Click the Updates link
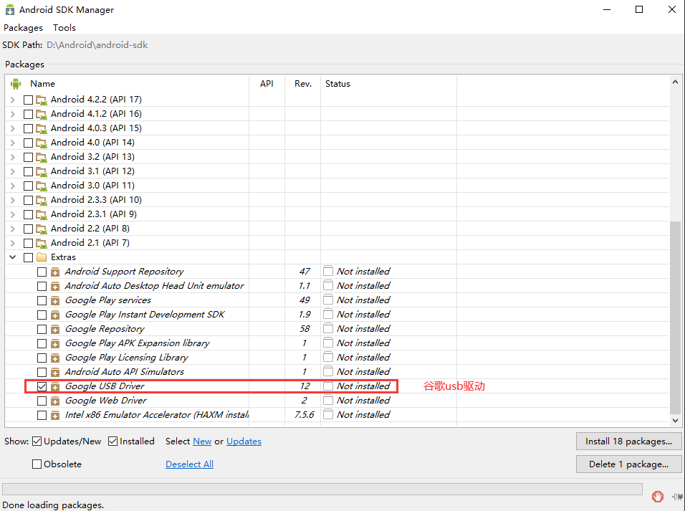The width and height of the screenshot is (685, 511). pos(244,441)
